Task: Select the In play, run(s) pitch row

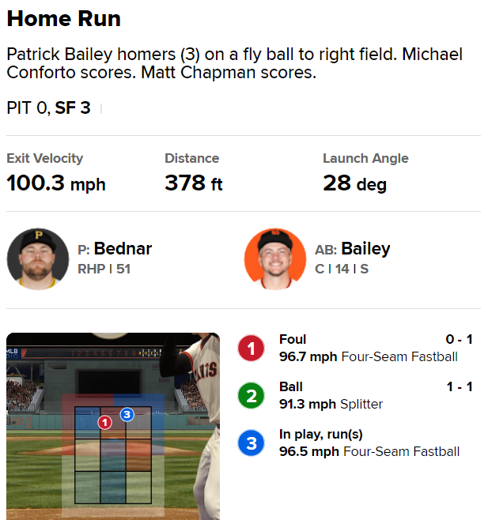Action: tap(369, 443)
